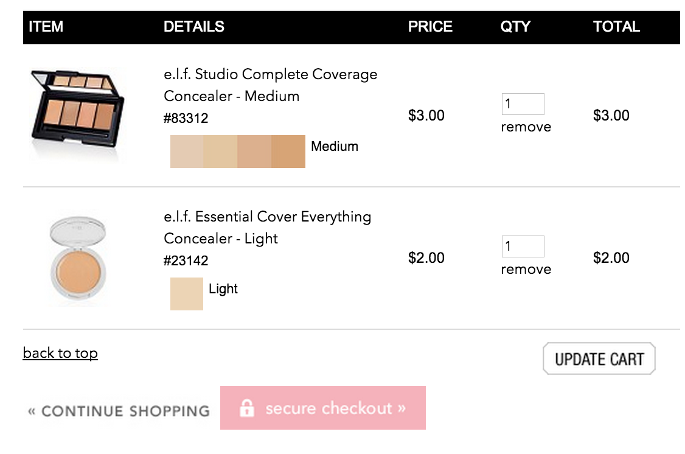The width and height of the screenshot is (685, 454).
Task: Click the Light shade color swatch
Action: (187, 294)
